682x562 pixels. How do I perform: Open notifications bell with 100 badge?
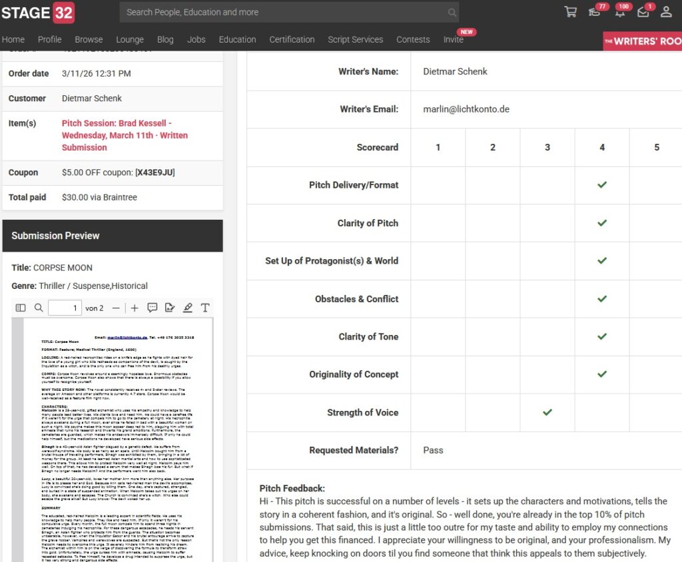coord(619,12)
